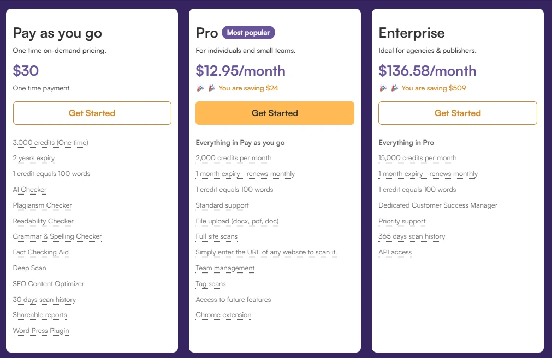The image size is (552, 358).
Task: Open the 3,000 credits (One time) link
Action: pyautogui.click(x=50, y=142)
